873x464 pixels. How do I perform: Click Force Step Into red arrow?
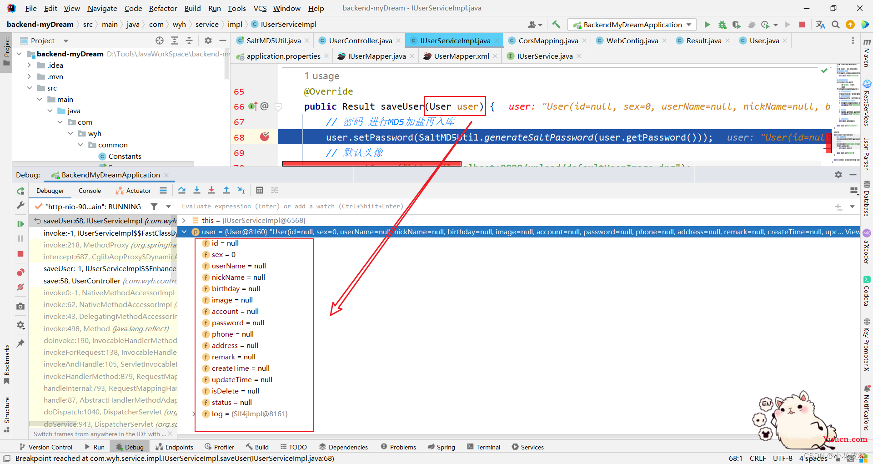coord(211,190)
